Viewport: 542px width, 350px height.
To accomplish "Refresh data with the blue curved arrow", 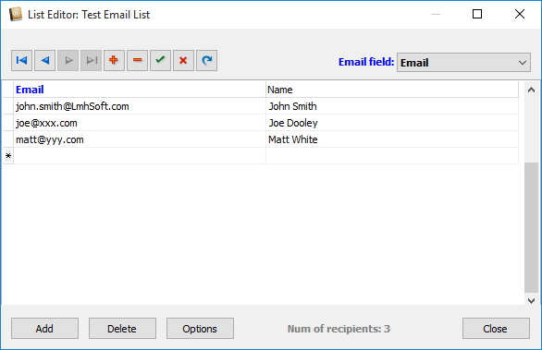I will coord(206,60).
